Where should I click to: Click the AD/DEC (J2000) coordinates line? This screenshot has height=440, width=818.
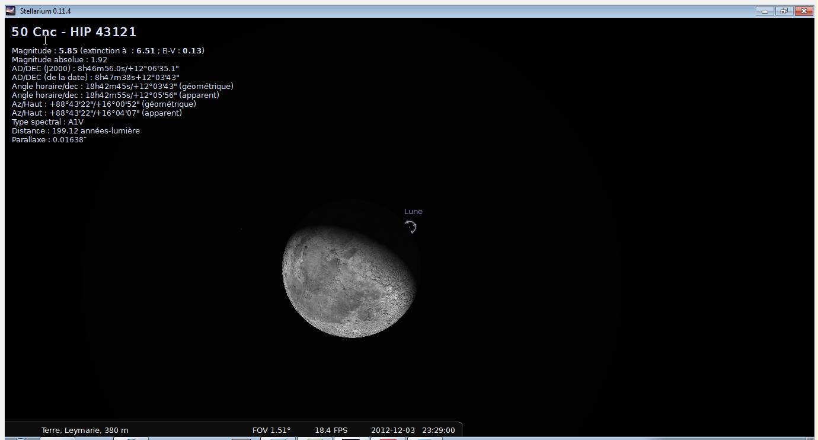95,69
